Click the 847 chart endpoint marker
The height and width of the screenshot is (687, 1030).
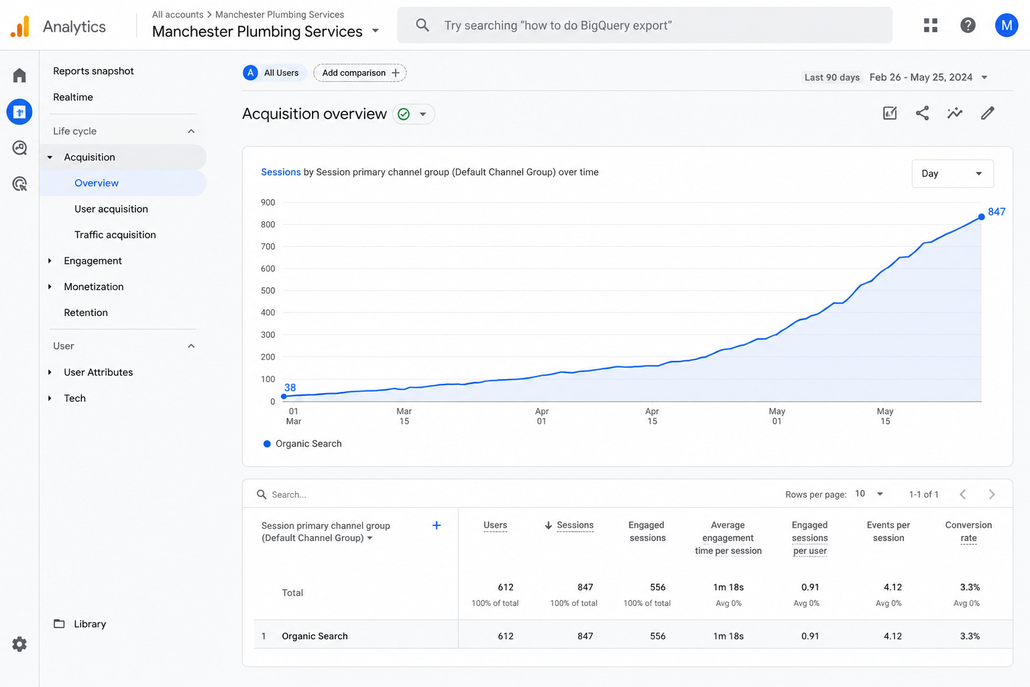click(982, 217)
